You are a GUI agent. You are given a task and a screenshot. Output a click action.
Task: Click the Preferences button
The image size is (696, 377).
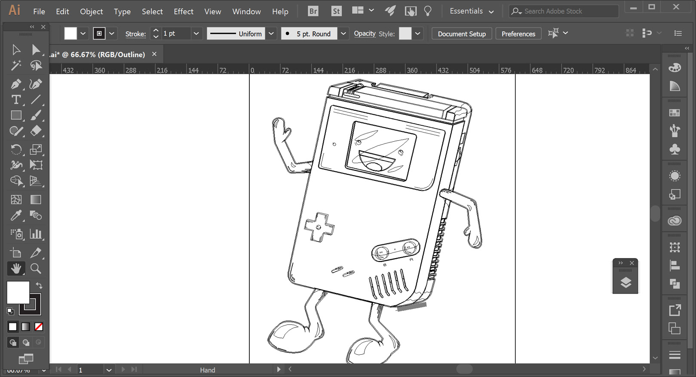pyautogui.click(x=518, y=33)
